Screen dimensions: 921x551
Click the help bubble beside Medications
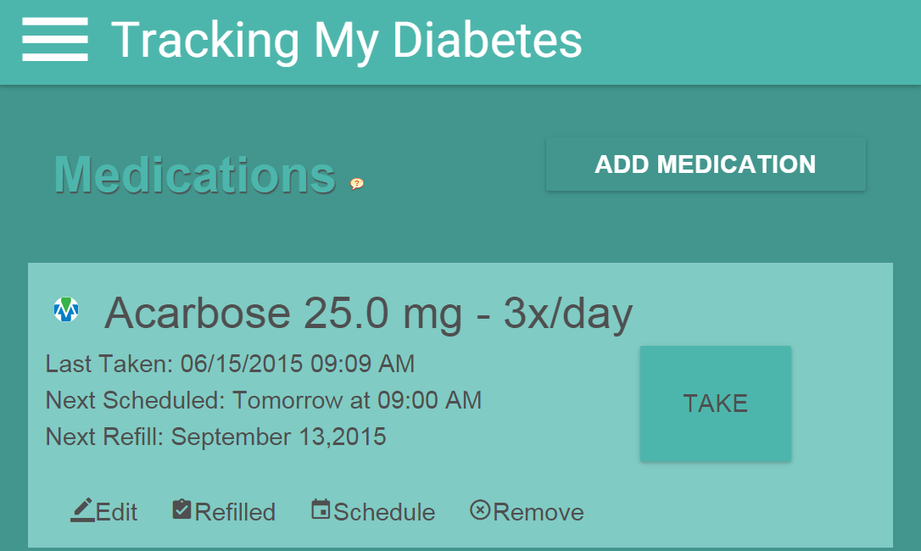[x=357, y=183]
